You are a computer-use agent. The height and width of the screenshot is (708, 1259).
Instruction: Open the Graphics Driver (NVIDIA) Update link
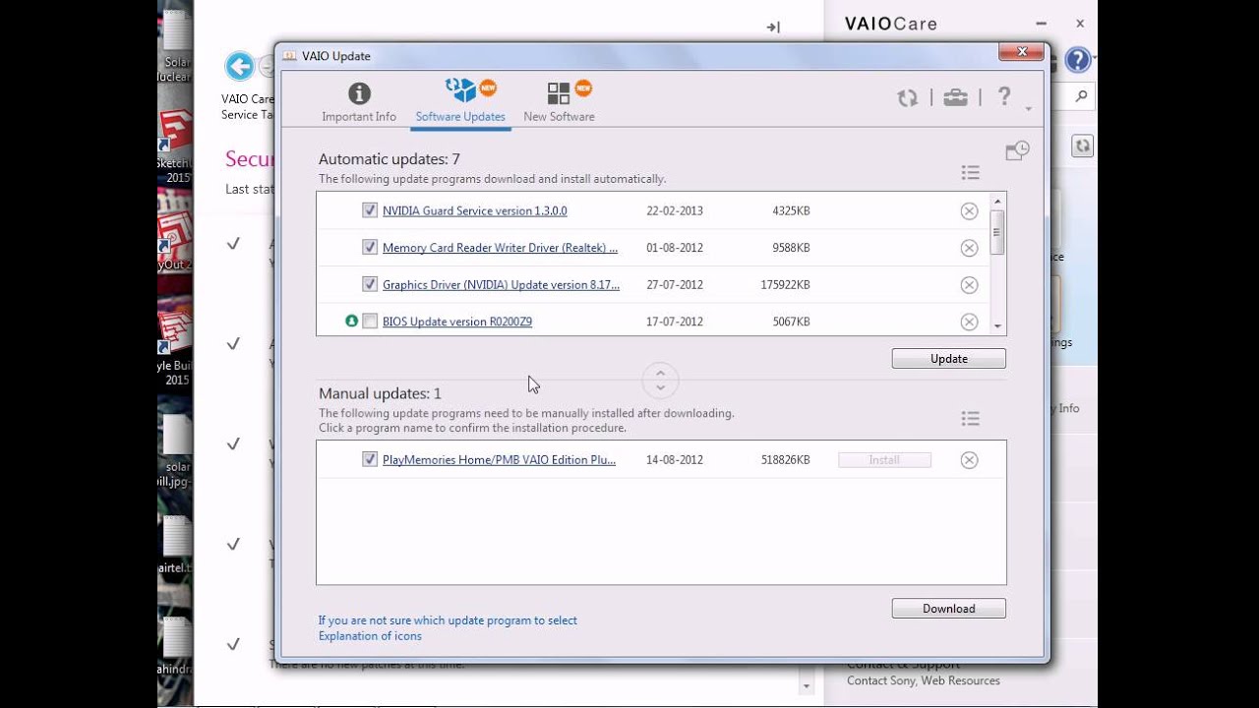point(501,285)
